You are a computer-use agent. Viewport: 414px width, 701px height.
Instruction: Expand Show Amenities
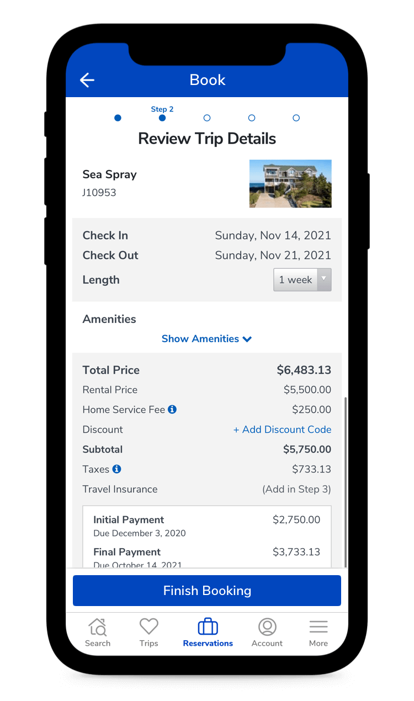[x=200, y=339]
